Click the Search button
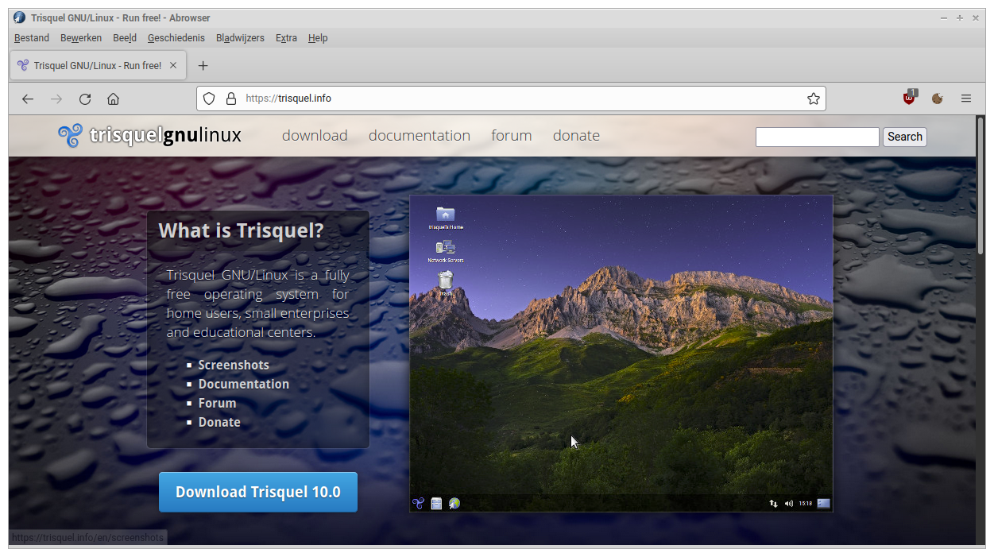Viewport: 994px width, 557px height. coord(905,137)
